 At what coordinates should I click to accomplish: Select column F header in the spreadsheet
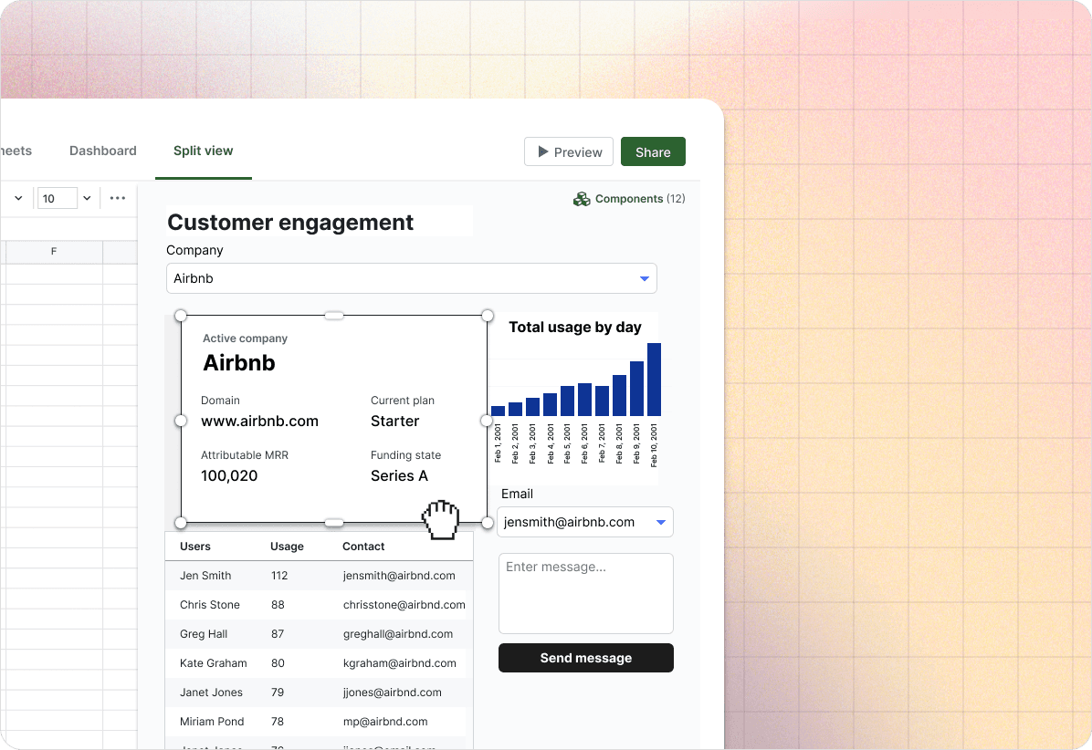(54, 251)
